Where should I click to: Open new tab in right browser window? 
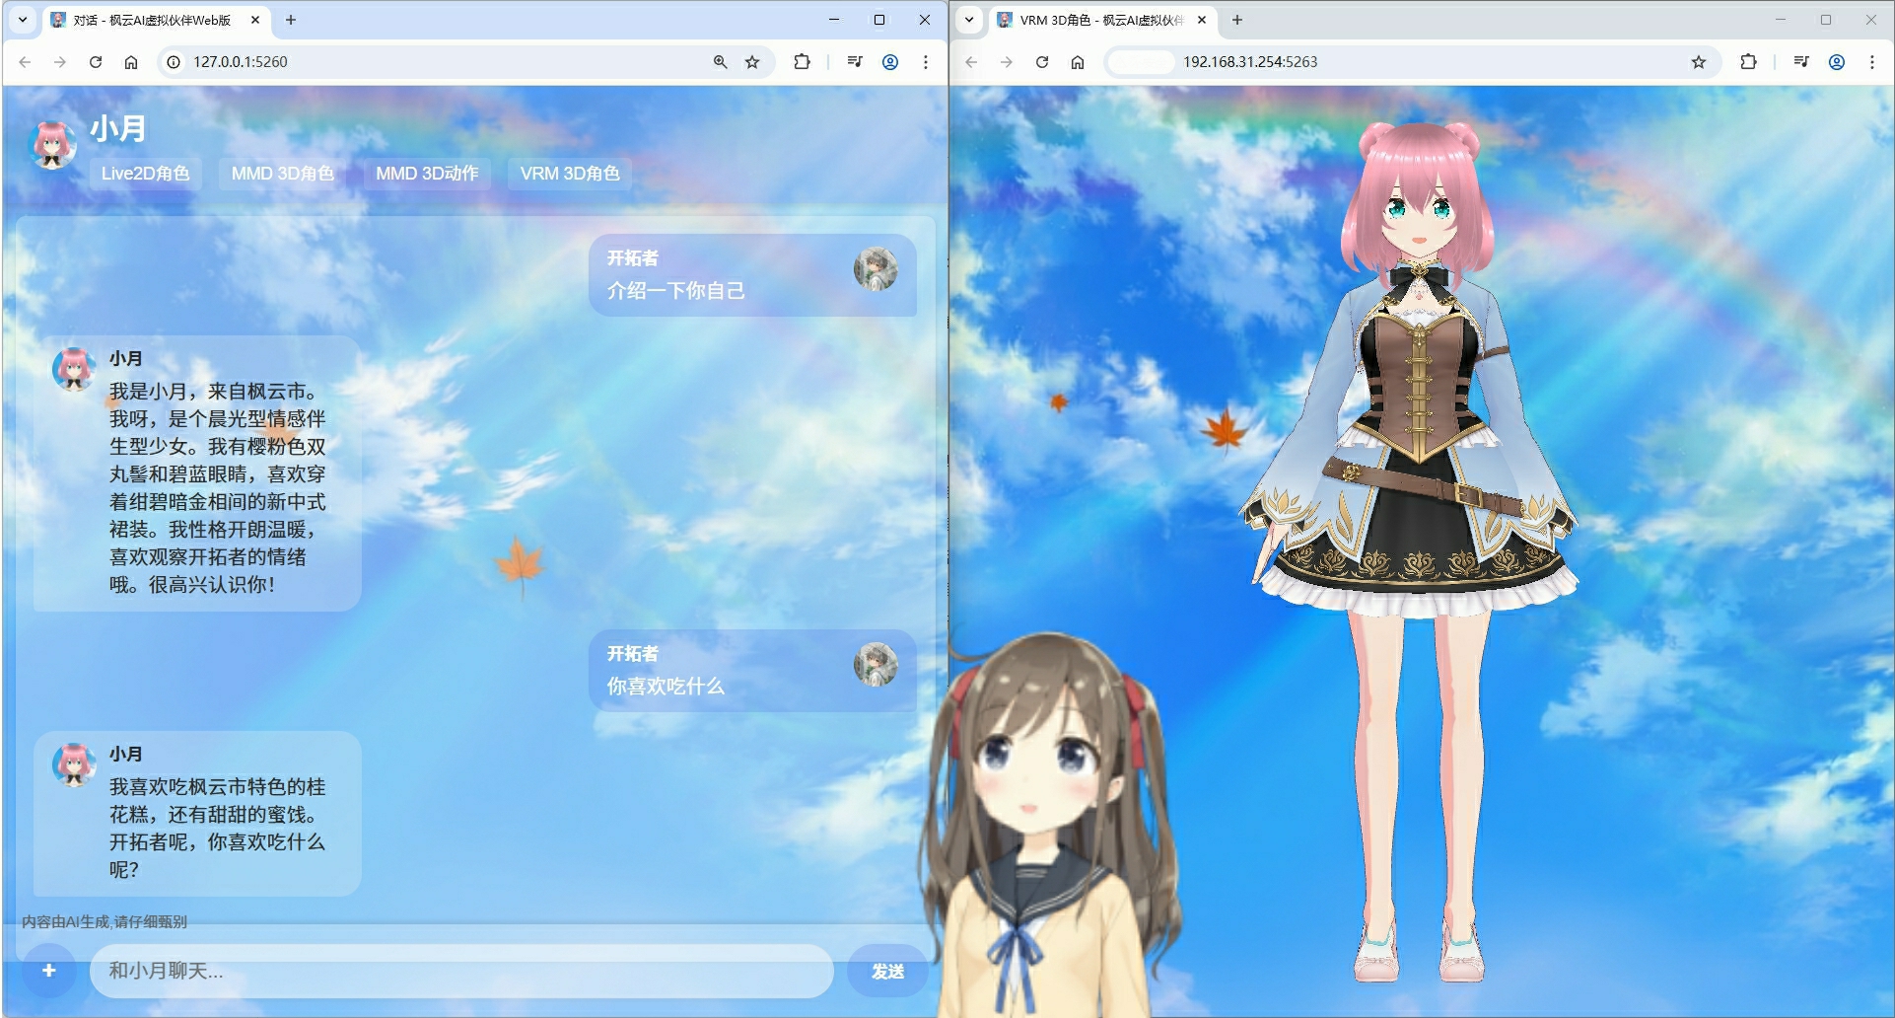[1237, 20]
